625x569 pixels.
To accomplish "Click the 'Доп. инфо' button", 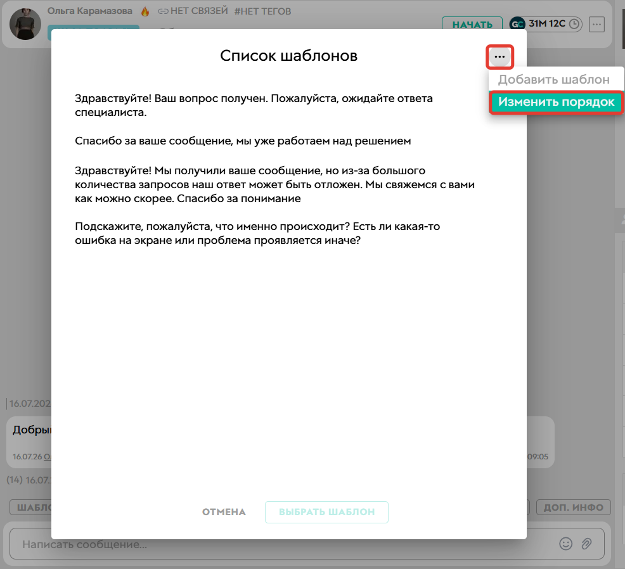I will pyautogui.click(x=573, y=508).
